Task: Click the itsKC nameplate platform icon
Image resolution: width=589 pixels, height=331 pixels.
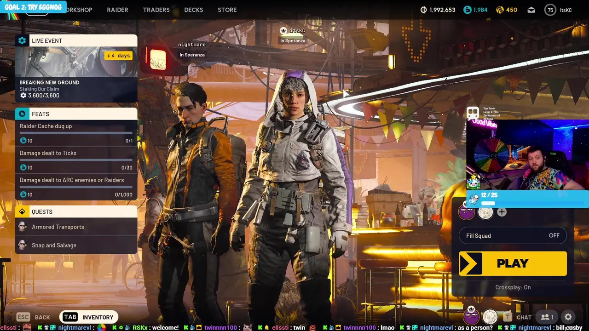Action: (x=283, y=30)
